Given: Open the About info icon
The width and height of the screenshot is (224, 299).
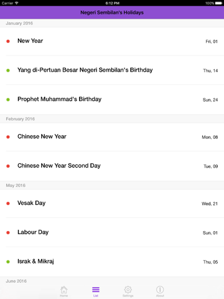Looking at the screenshot, I should pyautogui.click(x=160, y=291).
